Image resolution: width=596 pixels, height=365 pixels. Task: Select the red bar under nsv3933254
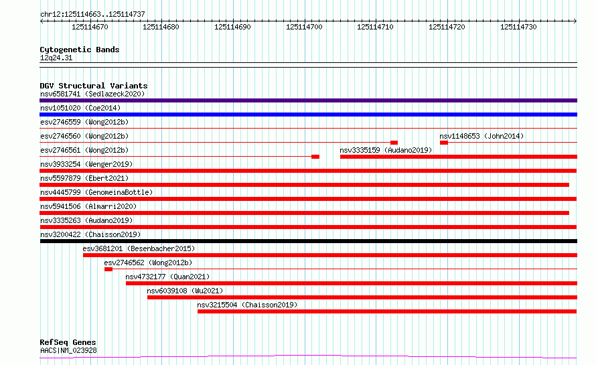click(308, 171)
